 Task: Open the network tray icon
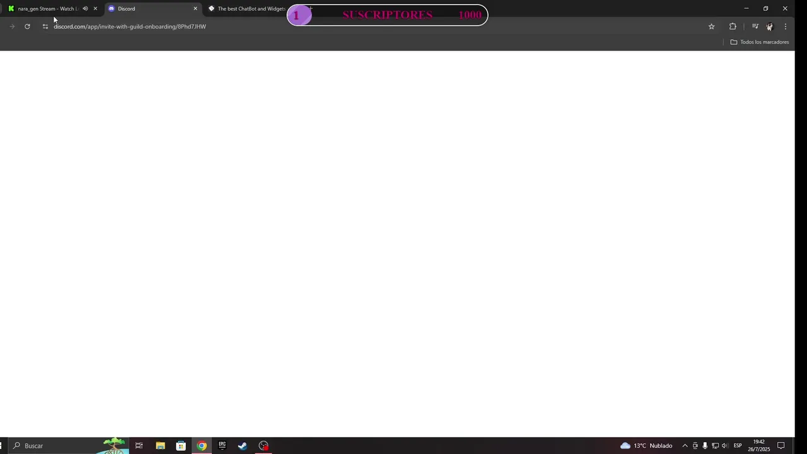click(715, 446)
